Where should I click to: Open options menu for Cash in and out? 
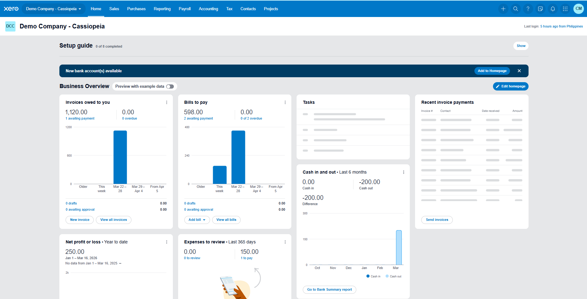tap(404, 172)
